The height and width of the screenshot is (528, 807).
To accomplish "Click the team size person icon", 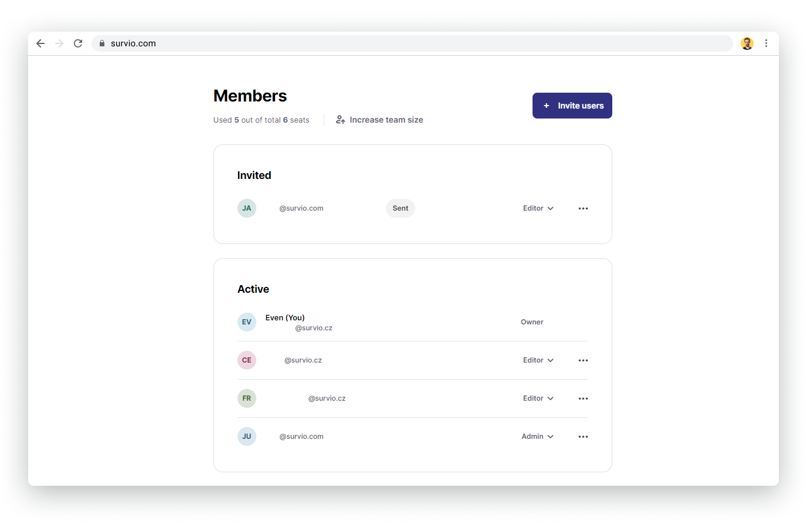I will 340,120.
